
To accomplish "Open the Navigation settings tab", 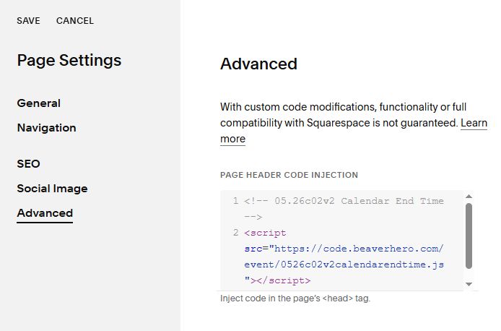I will pyautogui.click(x=47, y=128).
